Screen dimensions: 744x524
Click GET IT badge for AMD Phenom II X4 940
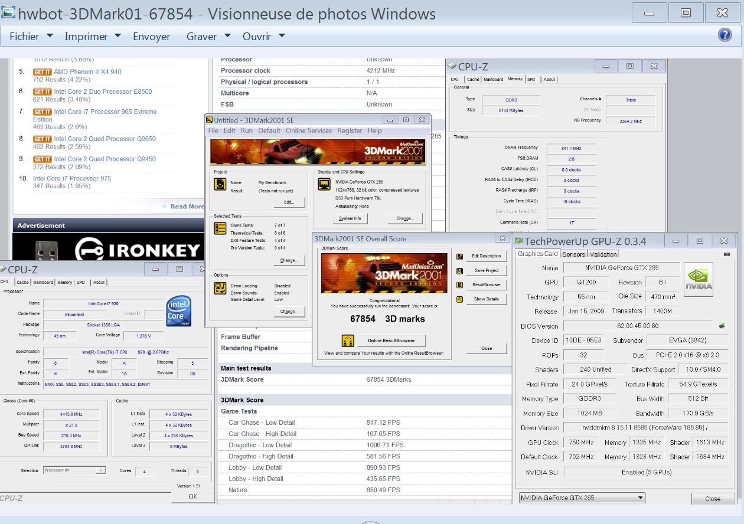point(43,71)
